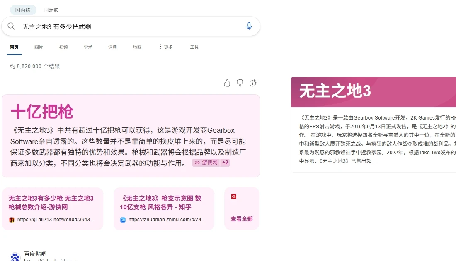The height and width of the screenshot is (261, 456).
Task: Click the thumbs up feedback icon
Action: pos(227,83)
